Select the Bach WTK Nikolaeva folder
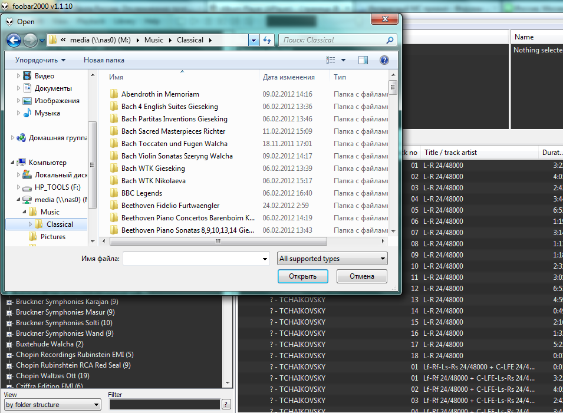This screenshot has height=413, width=563. (x=153, y=181)
